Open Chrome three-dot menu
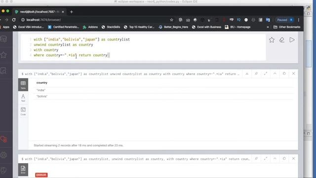 [298, 20]
